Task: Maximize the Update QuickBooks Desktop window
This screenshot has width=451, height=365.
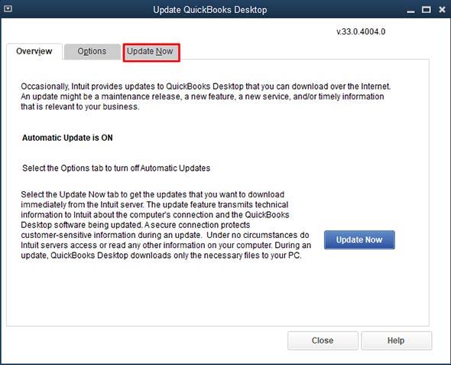Action: [427, 10]
